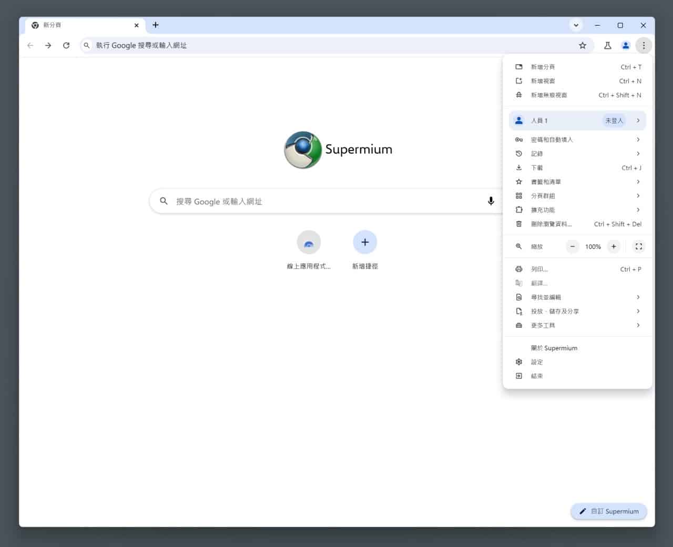The height and width of the screenshot is (547, 673).
Task: Start voice search with microphone icon
Action: (x=491, y=201)
